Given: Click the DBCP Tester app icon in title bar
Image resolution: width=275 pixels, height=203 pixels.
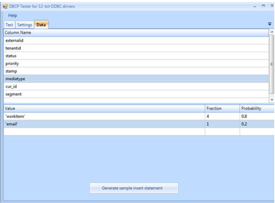Looking at the screenshot, I should tap(5, 7).
